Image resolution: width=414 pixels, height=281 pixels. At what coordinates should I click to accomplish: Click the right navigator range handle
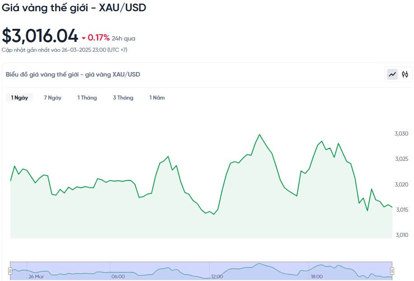(x=392, y=271)
